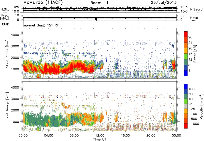Click '2000' tick on the velocity plot
The width and height of the screenshot is (204, 141).
tap(15, 110)
